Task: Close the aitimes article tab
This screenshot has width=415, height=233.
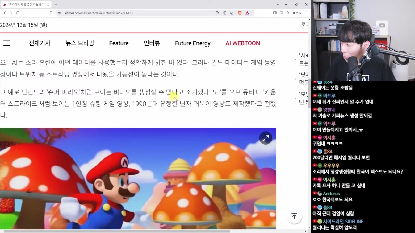Action: tap(48, 4)
